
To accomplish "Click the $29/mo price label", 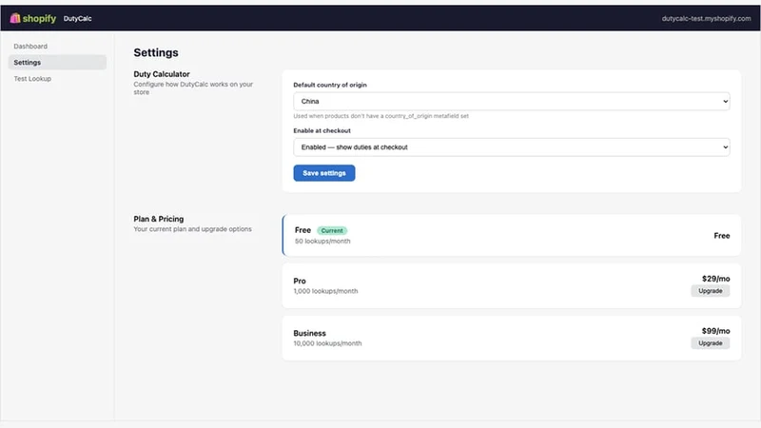I will click(x=716, y=279).
